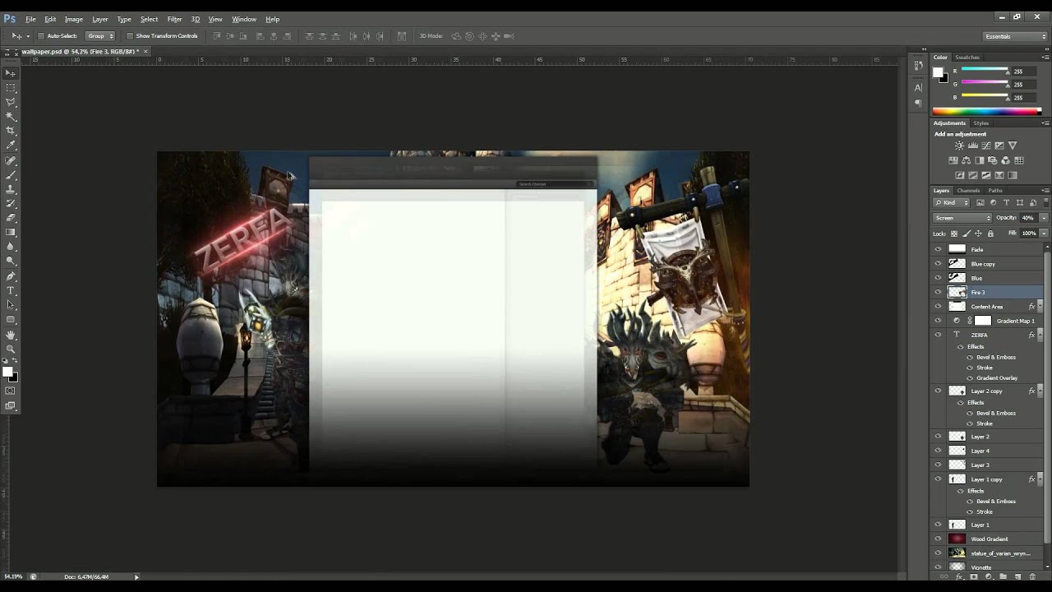Select the Eyedropper tool
Image resolution: width=1052 pixels, height=592 pixels.
11,146
